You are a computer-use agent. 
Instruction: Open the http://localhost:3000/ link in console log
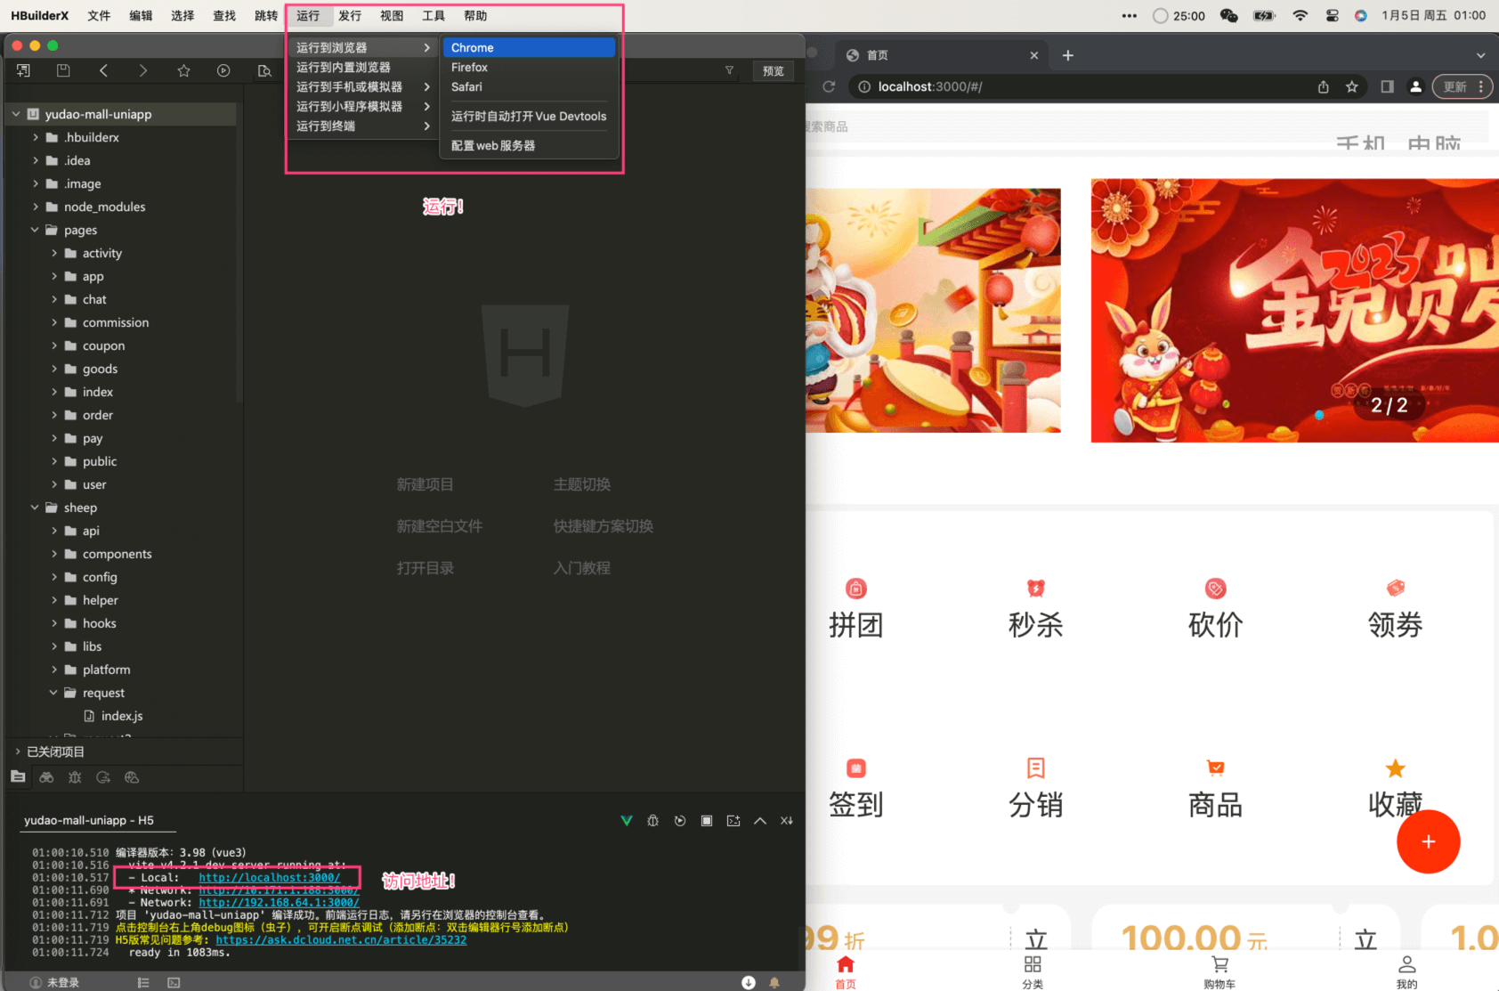click(270, 877)
